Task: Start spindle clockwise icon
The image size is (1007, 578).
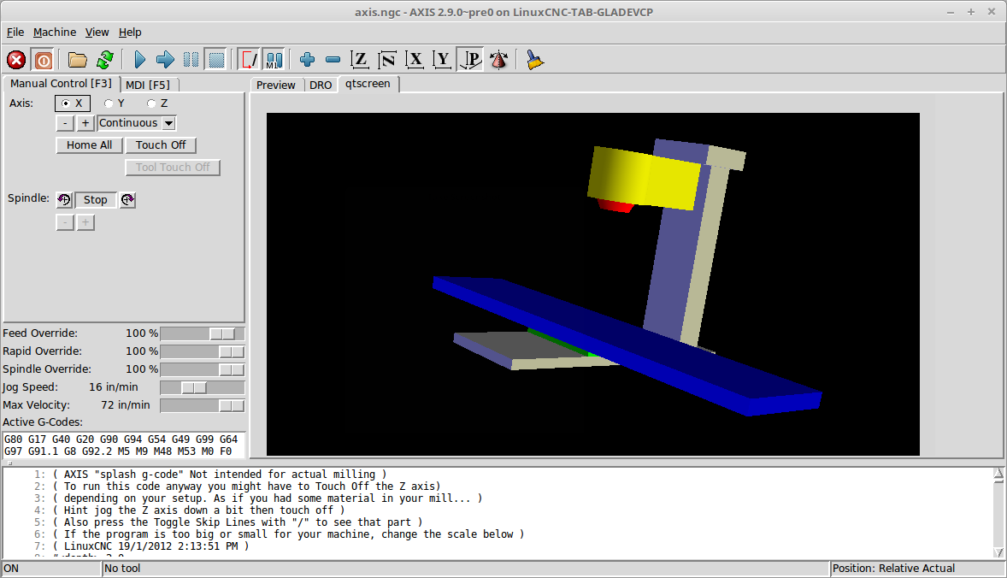Action: coord(128,200)
